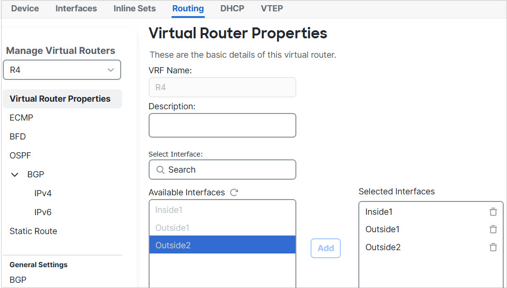The height and width of the screenshot is (288, 507).
Task: Open the VTEP tab
Action: pyautogui.click(x=271, y=9)
